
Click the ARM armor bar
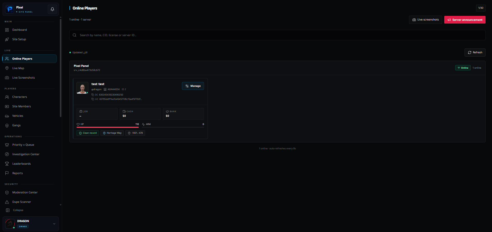click(173, 127)
